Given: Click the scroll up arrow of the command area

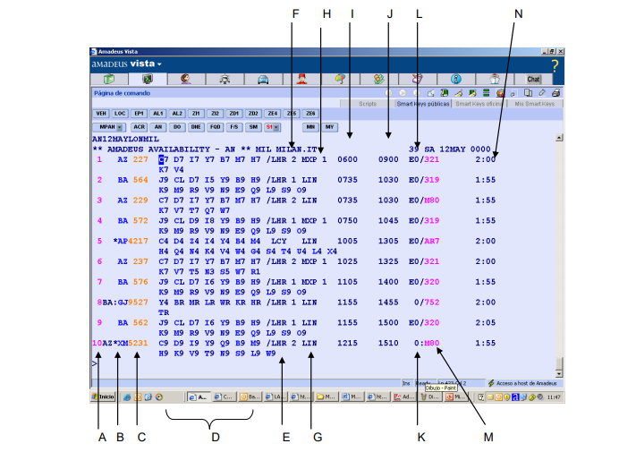Looking at the screenshot, I should 559,138.
